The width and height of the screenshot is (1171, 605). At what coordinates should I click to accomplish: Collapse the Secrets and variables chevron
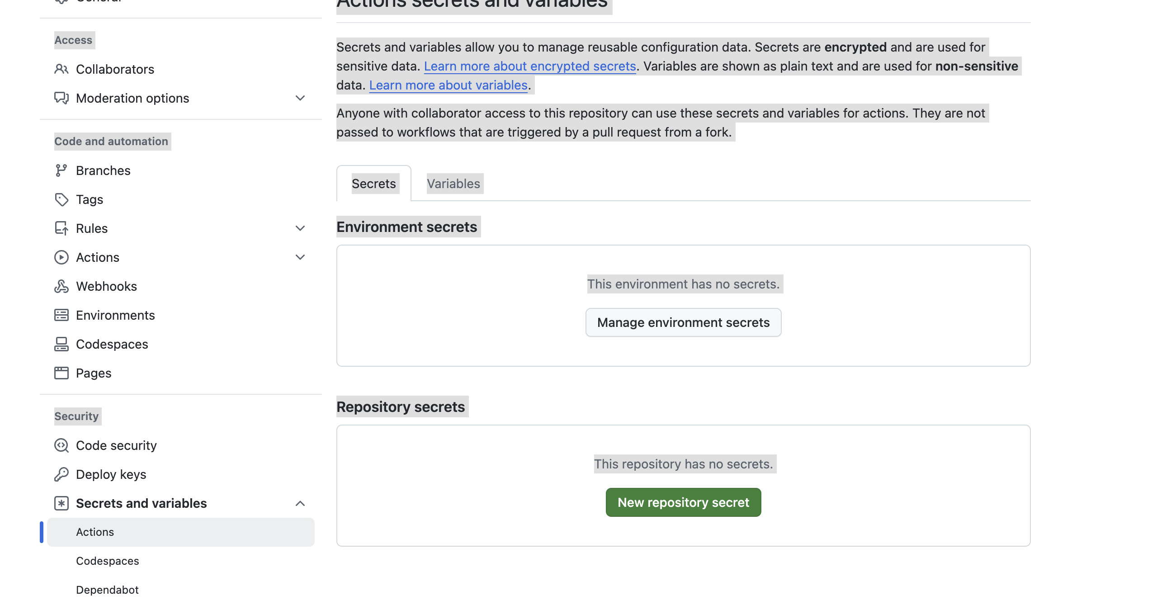[x=300, y=503]
